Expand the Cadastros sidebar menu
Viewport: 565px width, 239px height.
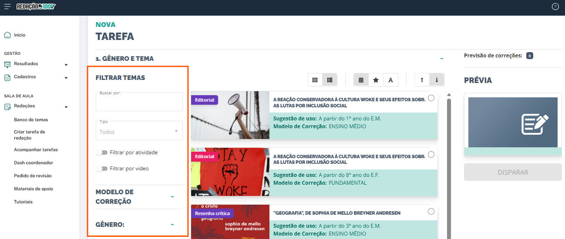click(66, 78)
